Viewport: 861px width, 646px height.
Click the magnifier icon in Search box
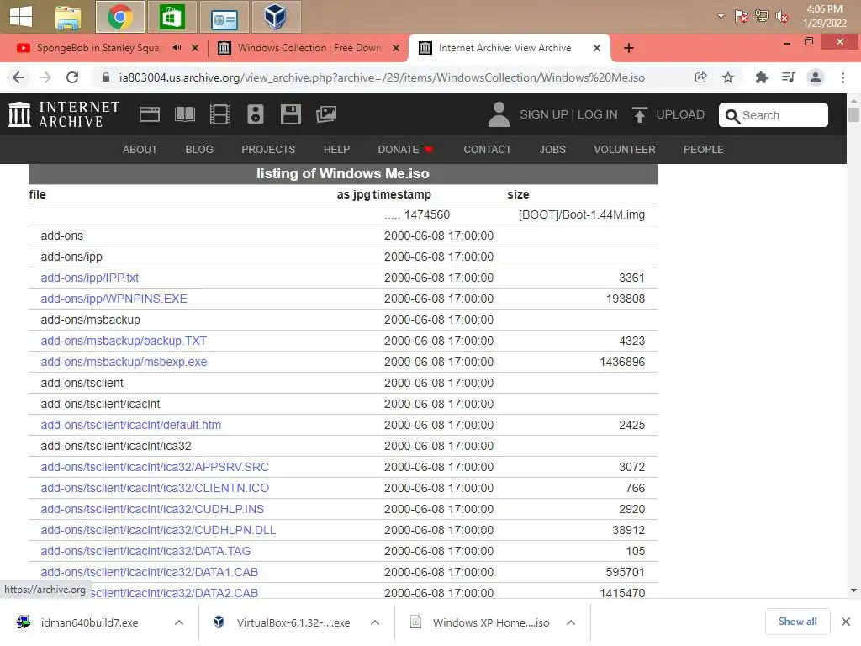(732, 116)
